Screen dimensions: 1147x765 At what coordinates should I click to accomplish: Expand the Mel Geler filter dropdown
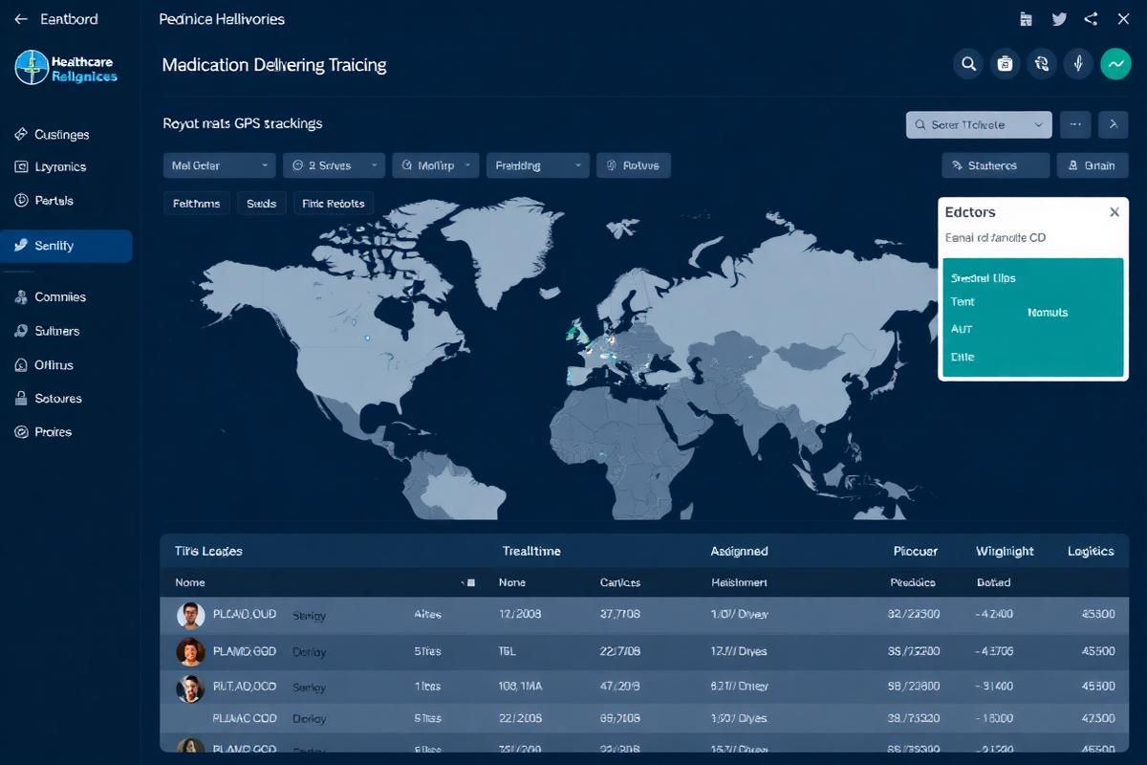(x=219, y=164)
